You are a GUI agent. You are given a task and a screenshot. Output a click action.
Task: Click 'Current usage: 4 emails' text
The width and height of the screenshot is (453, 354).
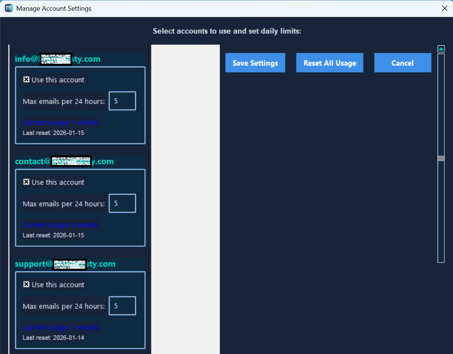(x=61, y=225)
